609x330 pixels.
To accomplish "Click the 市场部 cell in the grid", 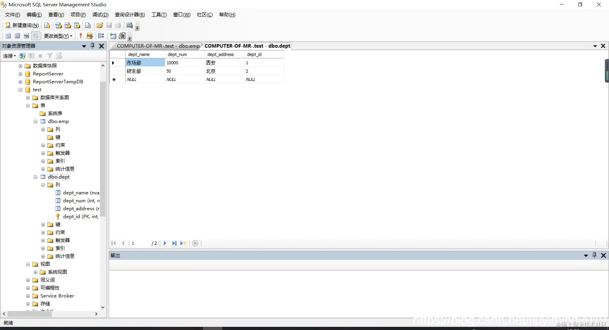I will point(145,63).
